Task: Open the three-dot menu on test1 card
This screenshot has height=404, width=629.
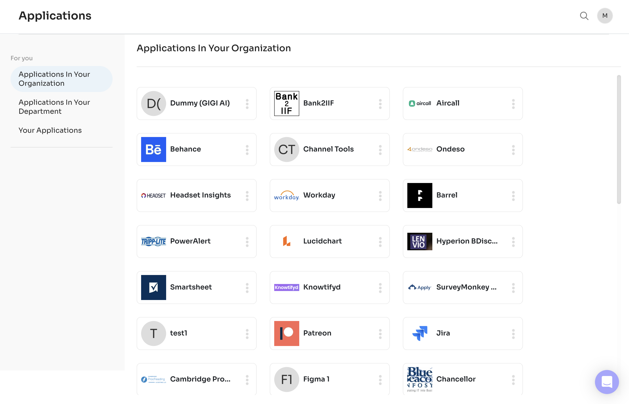Action: click(x=247, y=334)
